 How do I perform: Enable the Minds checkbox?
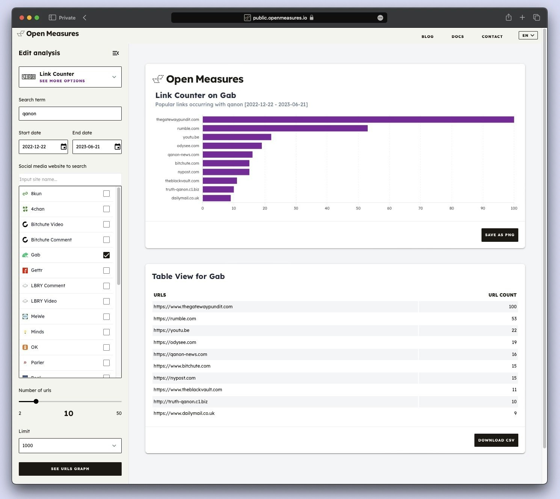pyautogui.click(x=107, y=332)
